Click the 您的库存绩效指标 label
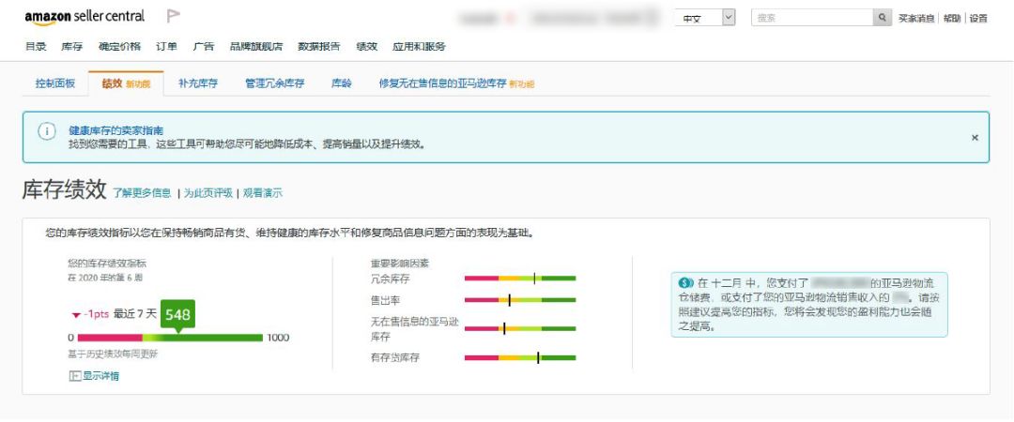1014x422 pixels. click(x=107, y=264)
